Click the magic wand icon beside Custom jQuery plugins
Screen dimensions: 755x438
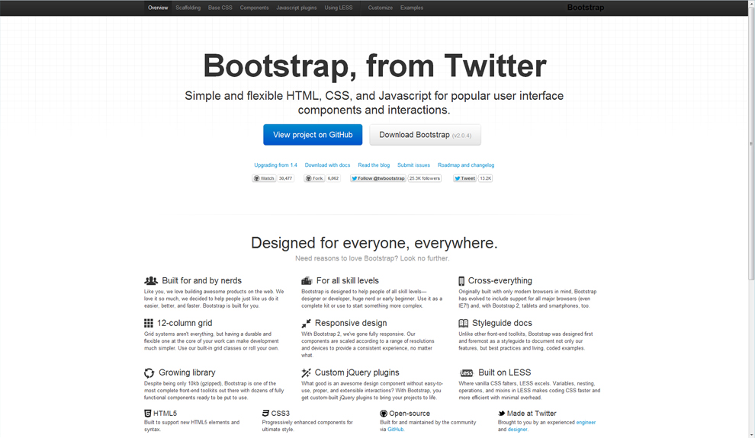pyautogui.click(x=306, y=372)
